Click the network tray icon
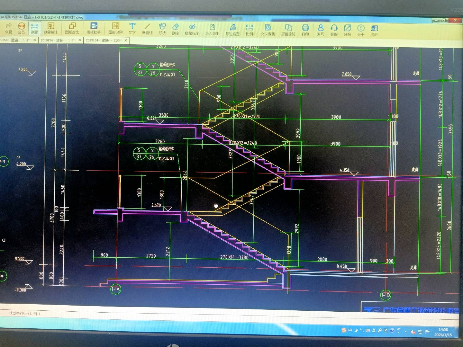 pyautogui.click(x=420, y=332)
